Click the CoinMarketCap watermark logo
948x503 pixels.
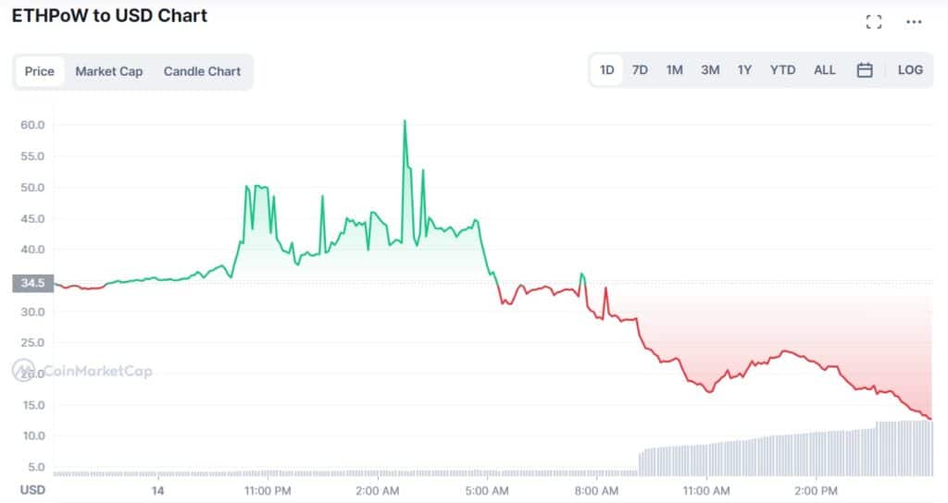pyautogui.click(x=82, y=372)
